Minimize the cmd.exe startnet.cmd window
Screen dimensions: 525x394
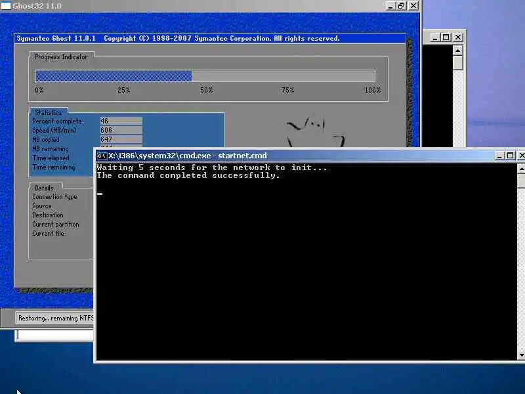point(499,156)
